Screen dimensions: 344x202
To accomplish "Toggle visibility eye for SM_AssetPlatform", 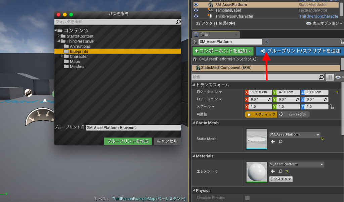I will [196, 5].
